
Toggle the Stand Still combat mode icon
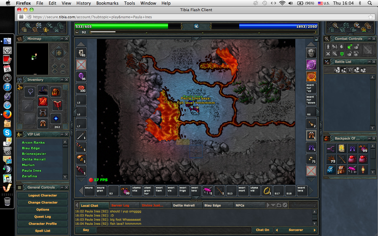328,47
